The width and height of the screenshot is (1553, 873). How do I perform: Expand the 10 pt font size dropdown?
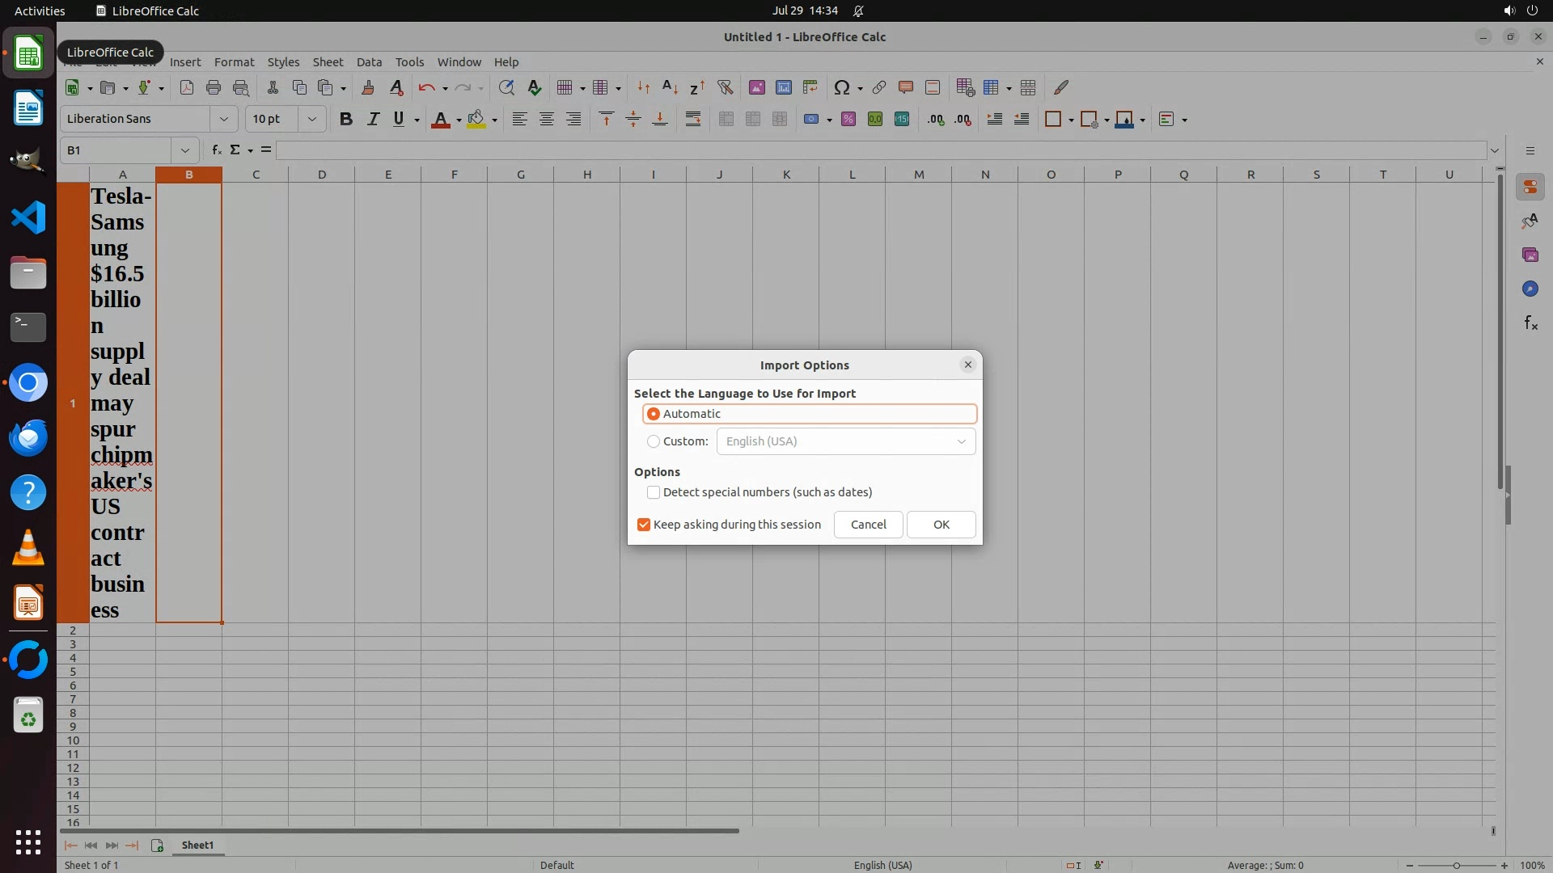(311, 119)
